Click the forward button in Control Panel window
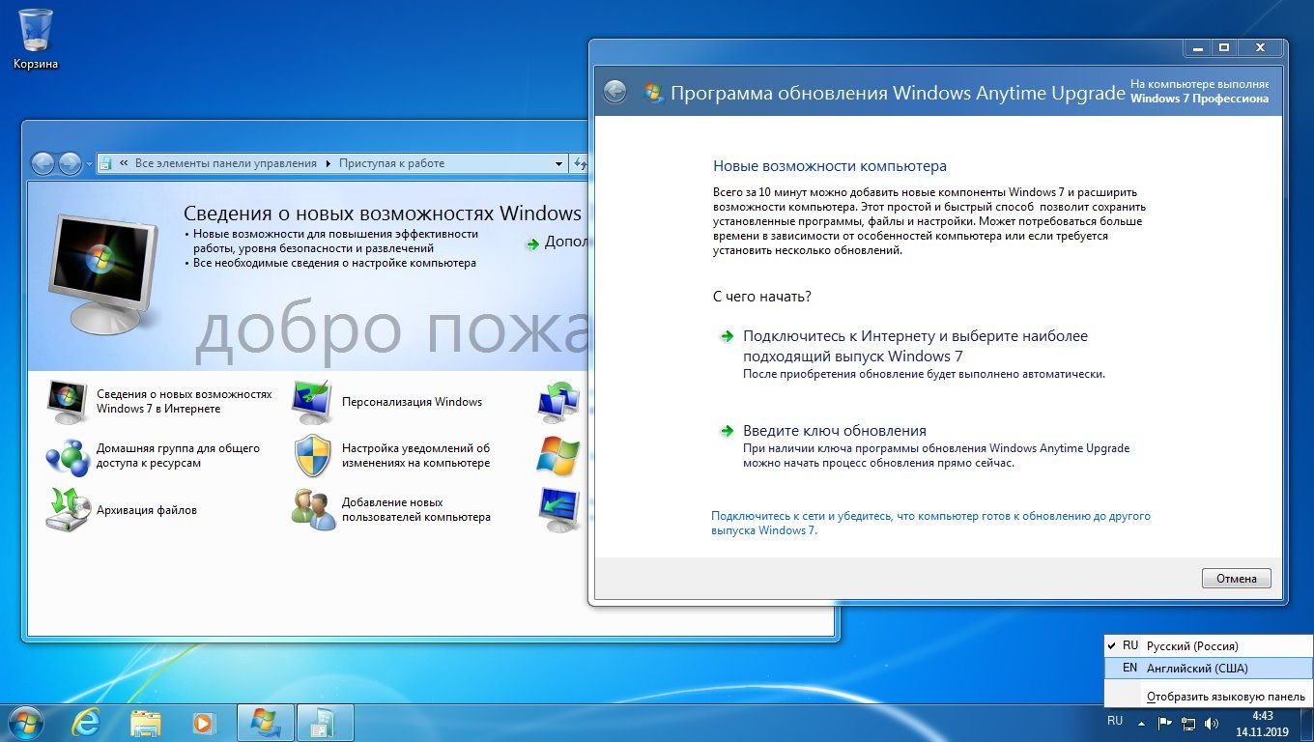Image resolution: width=1314 pixels, height=742 pixels. click(x=70, y=163)
